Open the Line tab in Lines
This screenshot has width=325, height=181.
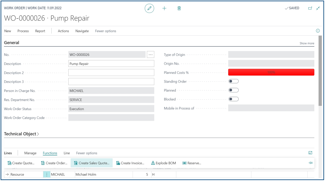[x=66, y=153]
